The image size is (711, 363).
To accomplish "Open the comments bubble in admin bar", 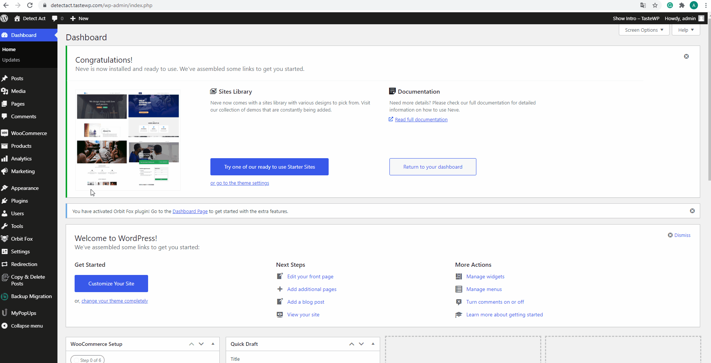I will point(57,18).
